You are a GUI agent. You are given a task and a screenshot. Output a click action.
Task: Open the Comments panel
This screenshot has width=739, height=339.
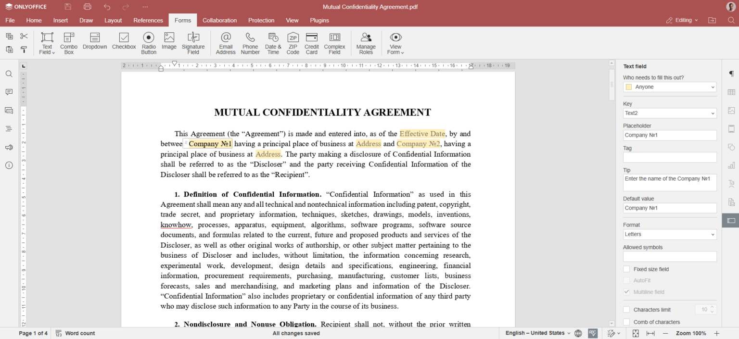tap(9, 92)
